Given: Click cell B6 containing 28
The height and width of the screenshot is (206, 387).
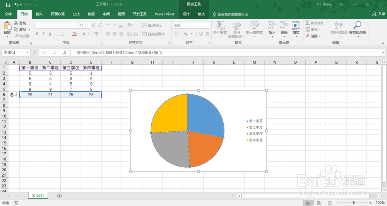Looking at the screenshot, I should click(30, 95).
